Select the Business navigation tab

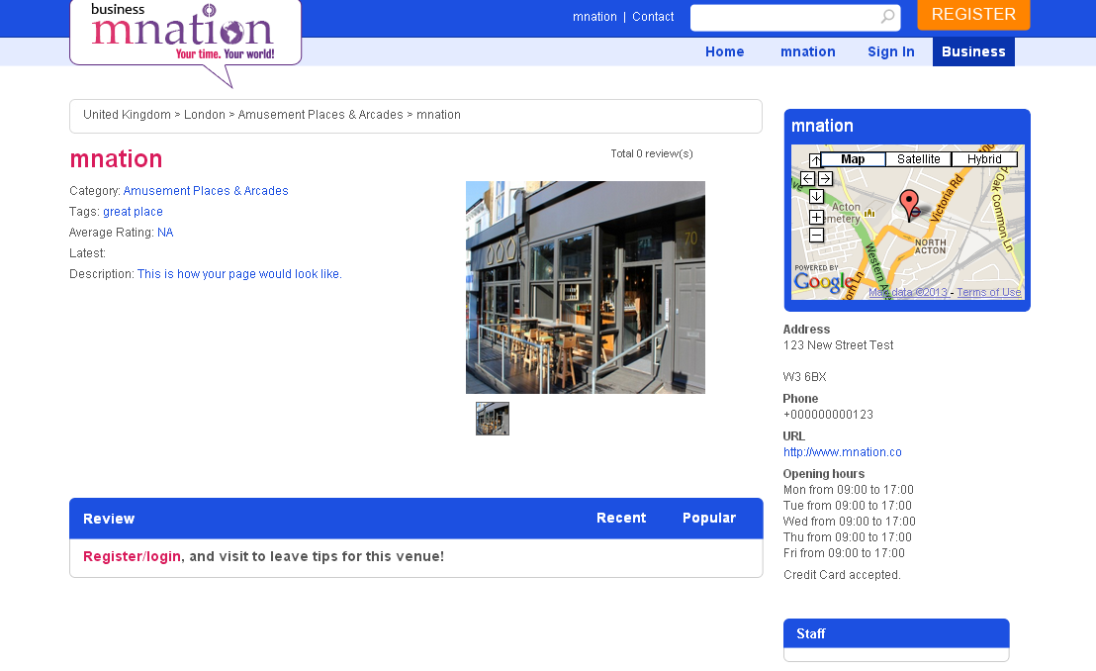tap(973, 51)
